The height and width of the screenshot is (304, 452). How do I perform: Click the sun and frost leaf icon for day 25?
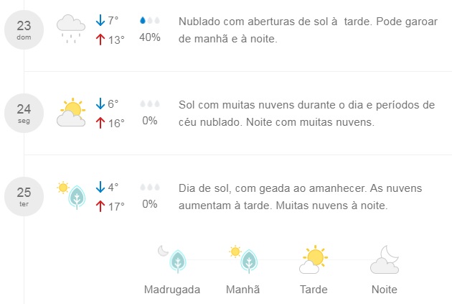[x=71, y=195]
